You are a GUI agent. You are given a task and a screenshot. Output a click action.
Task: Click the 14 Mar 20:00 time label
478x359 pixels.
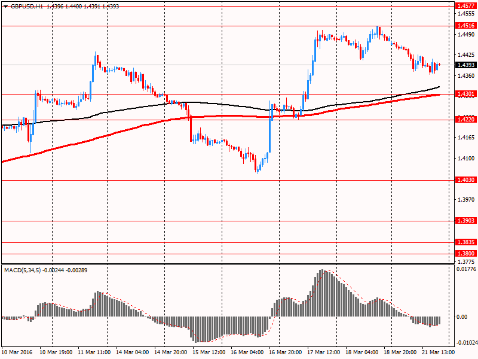pyautogui.click(x=171, y=352)
